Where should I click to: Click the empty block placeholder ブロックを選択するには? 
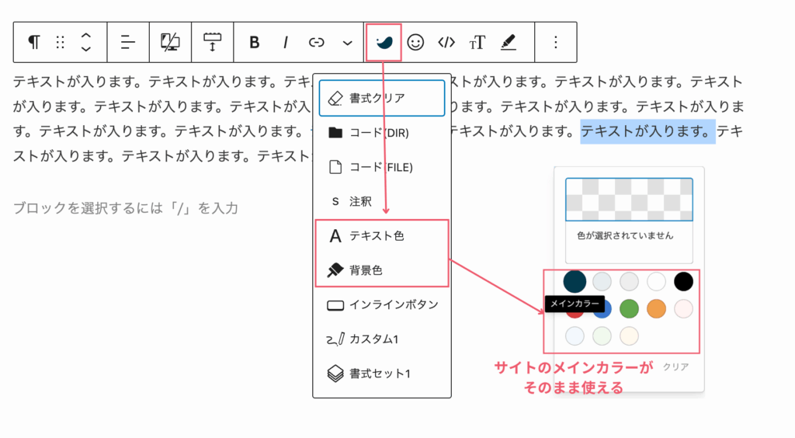(126, 208)
